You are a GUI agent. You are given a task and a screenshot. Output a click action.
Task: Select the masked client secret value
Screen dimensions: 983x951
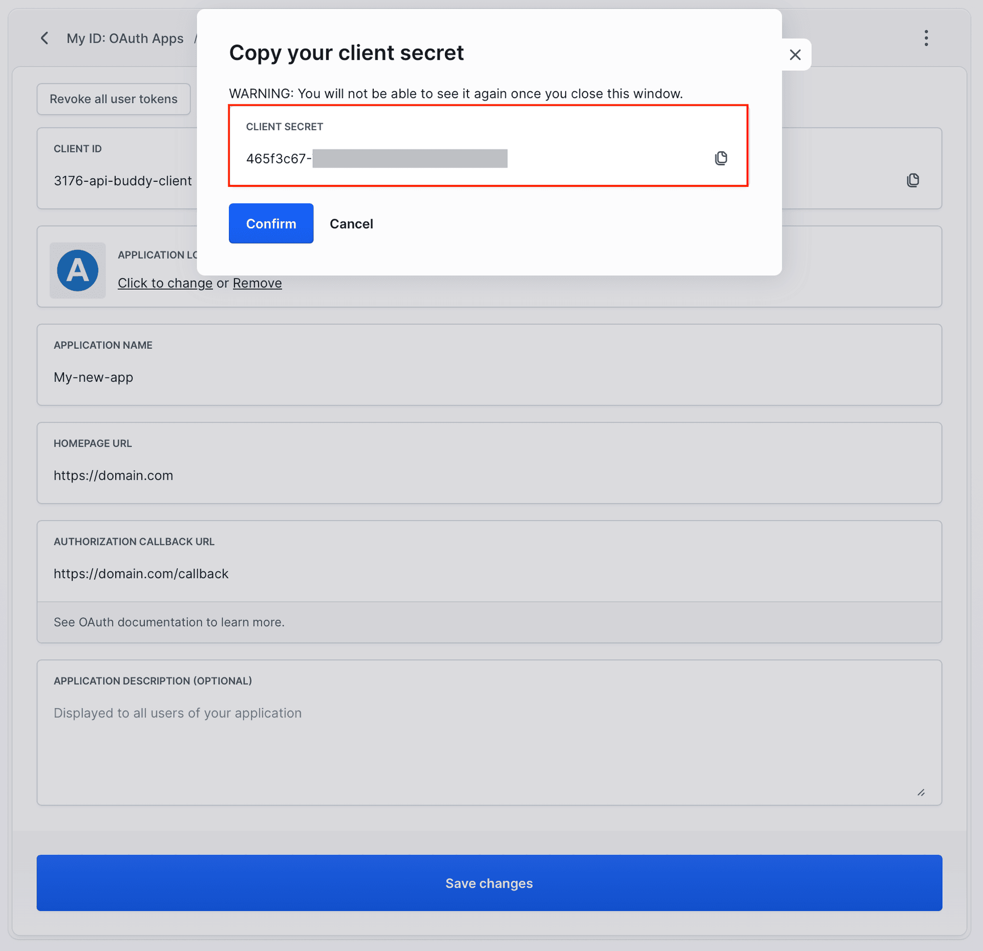pos(410,158)
